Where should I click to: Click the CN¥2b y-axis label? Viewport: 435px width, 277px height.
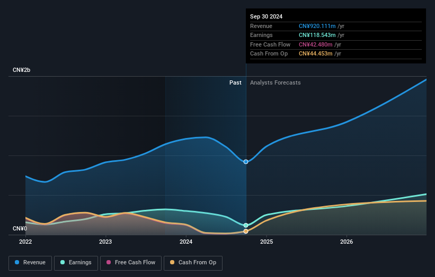click(x=21, y=70)
